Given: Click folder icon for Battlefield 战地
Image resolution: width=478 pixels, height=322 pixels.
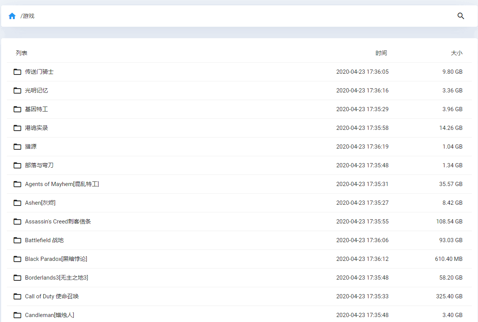Looking at the screenshot, I should 17,240.
